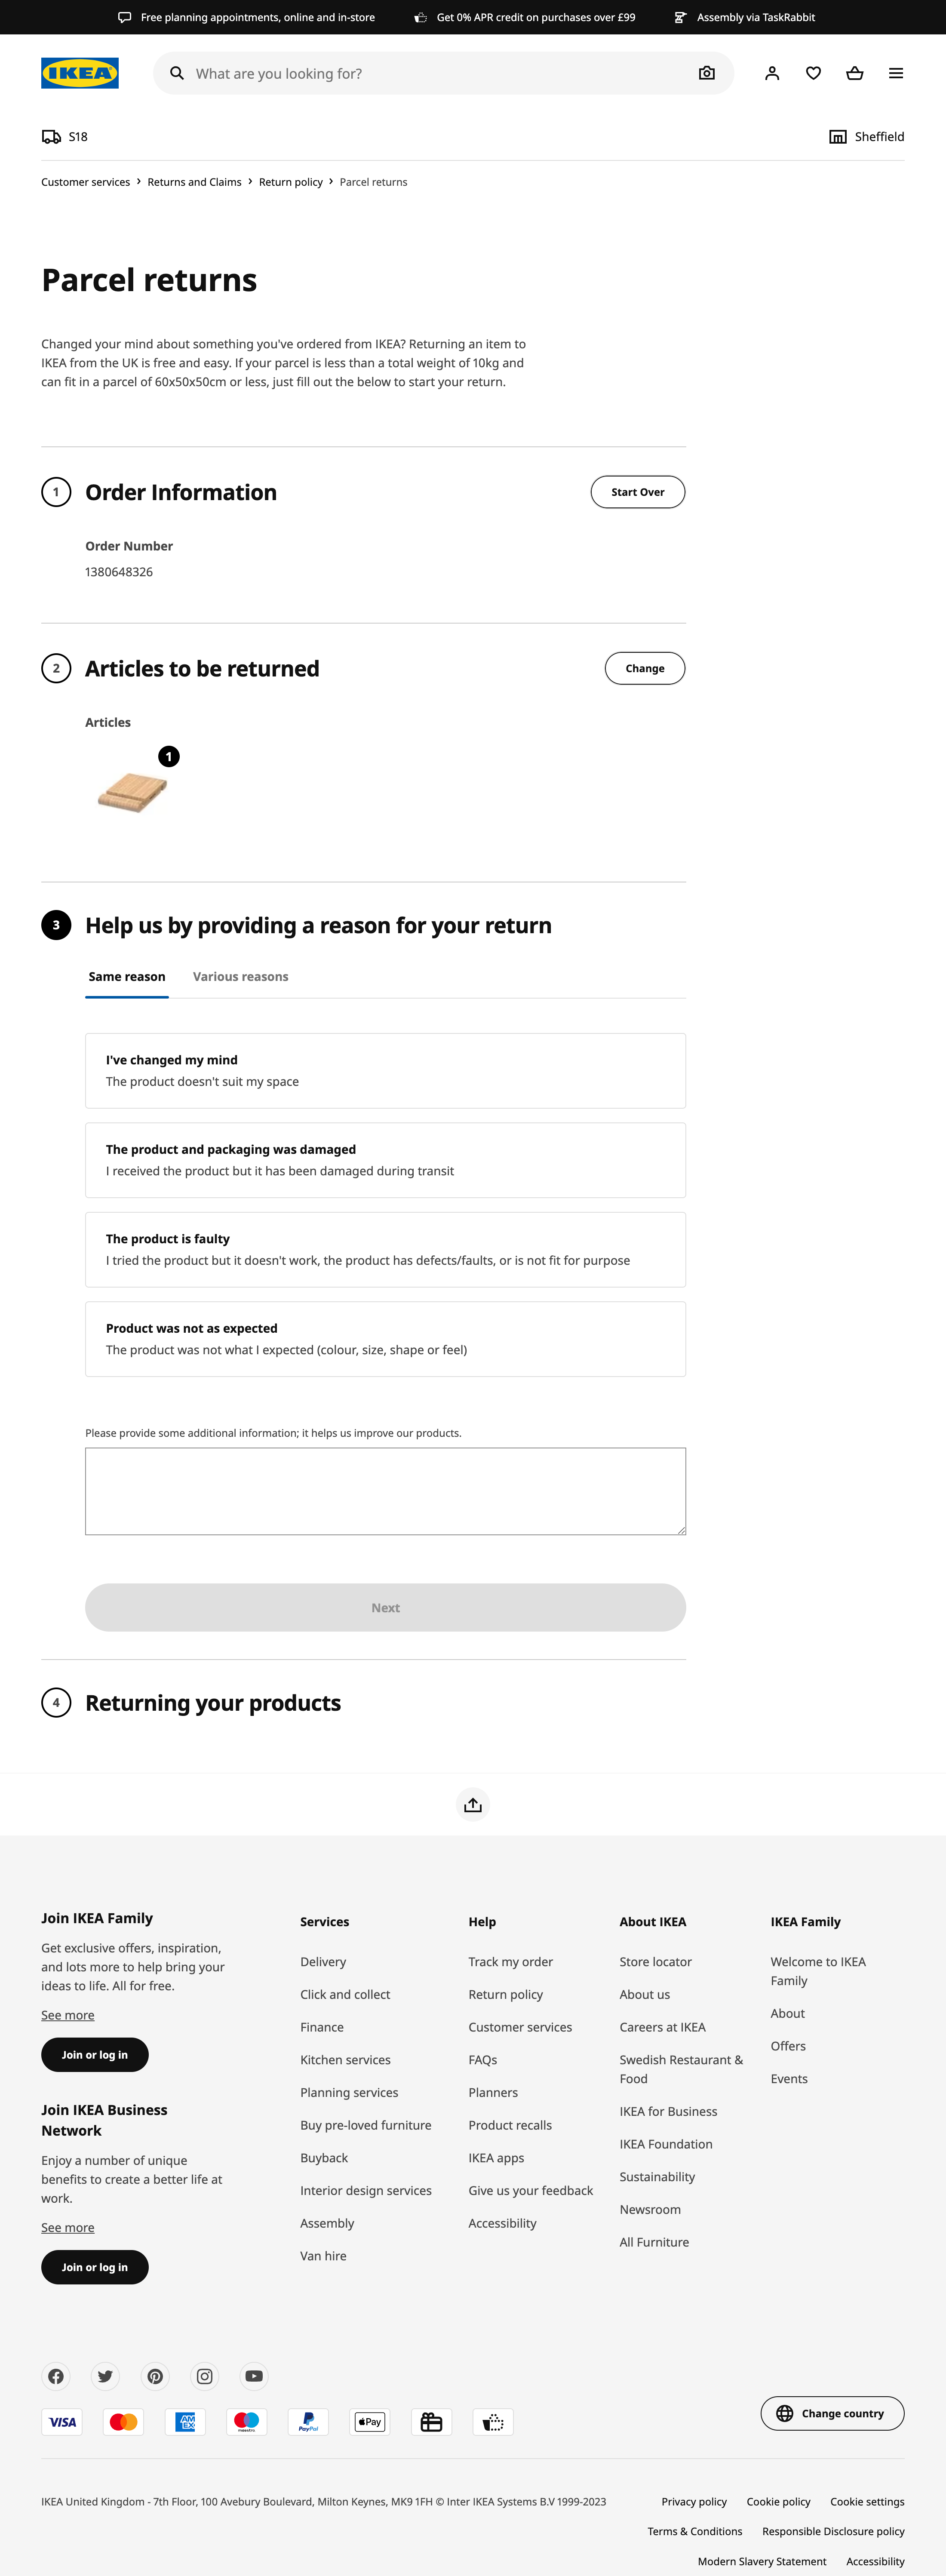This screenshot has width=946, height=2576.
Task: Click the IKEA logo
Action: pyautogui.click(x=80, y=73)
